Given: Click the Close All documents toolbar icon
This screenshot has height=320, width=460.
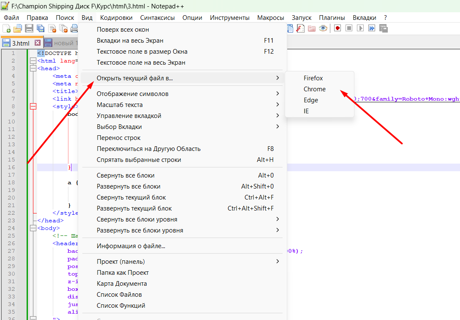Looking at the screenshot, I should coord(63,28).
